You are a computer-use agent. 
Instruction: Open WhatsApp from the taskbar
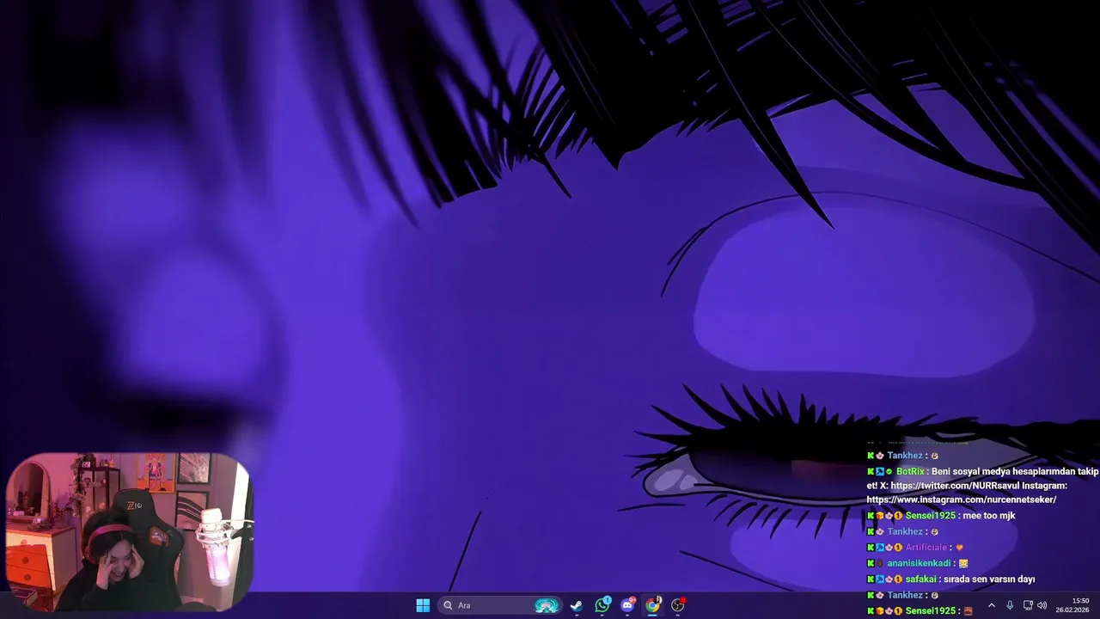602,605
